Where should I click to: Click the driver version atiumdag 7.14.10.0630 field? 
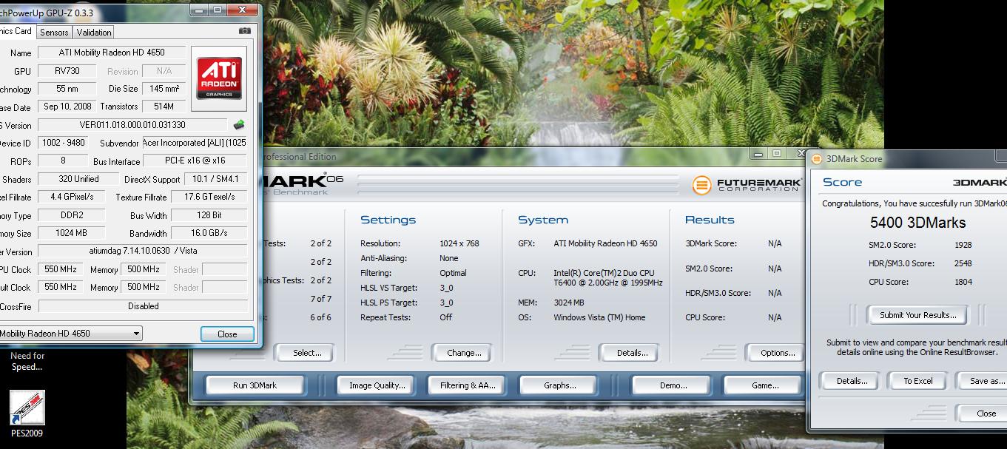[143, 251]
